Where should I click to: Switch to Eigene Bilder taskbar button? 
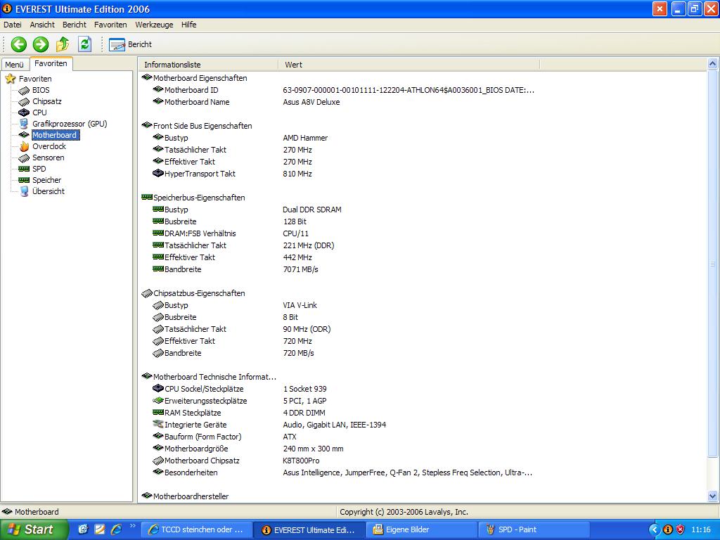point(422,530)
